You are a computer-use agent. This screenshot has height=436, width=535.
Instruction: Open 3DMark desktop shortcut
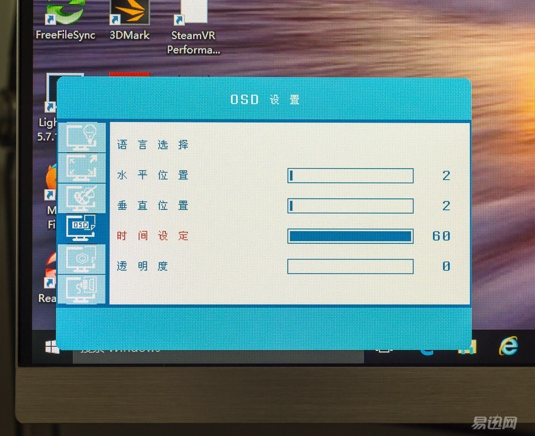[129, 21]
